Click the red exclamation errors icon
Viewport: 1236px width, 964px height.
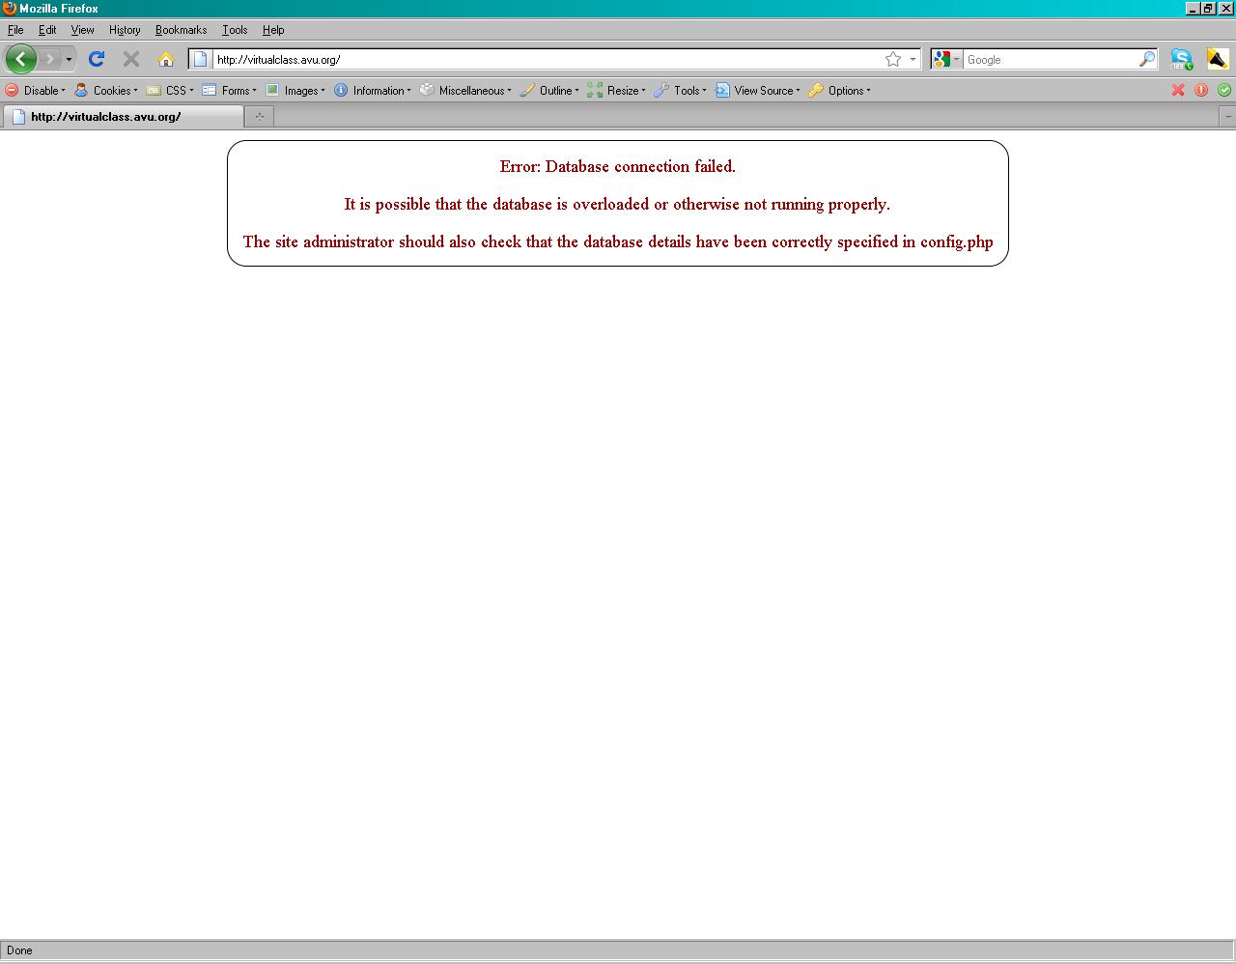pos(1201,90)
